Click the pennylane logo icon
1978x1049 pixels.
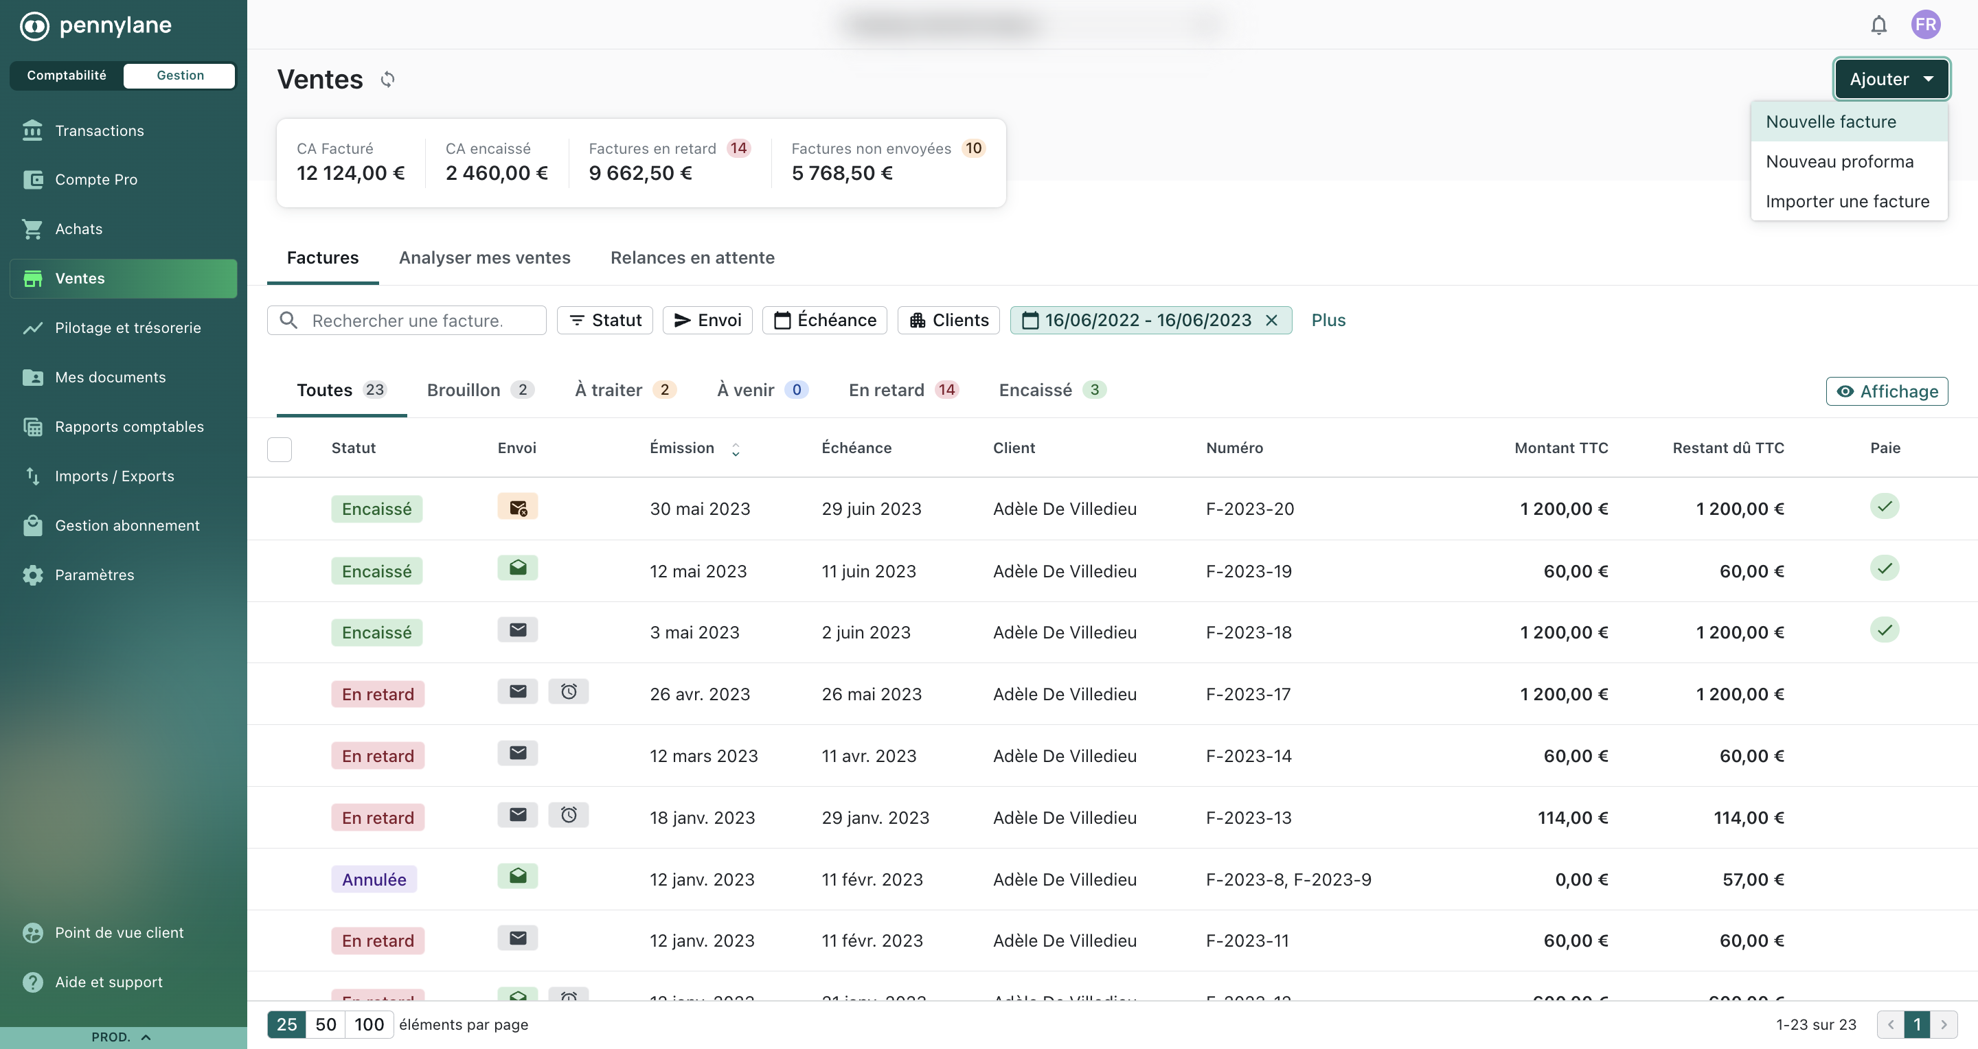34,26
